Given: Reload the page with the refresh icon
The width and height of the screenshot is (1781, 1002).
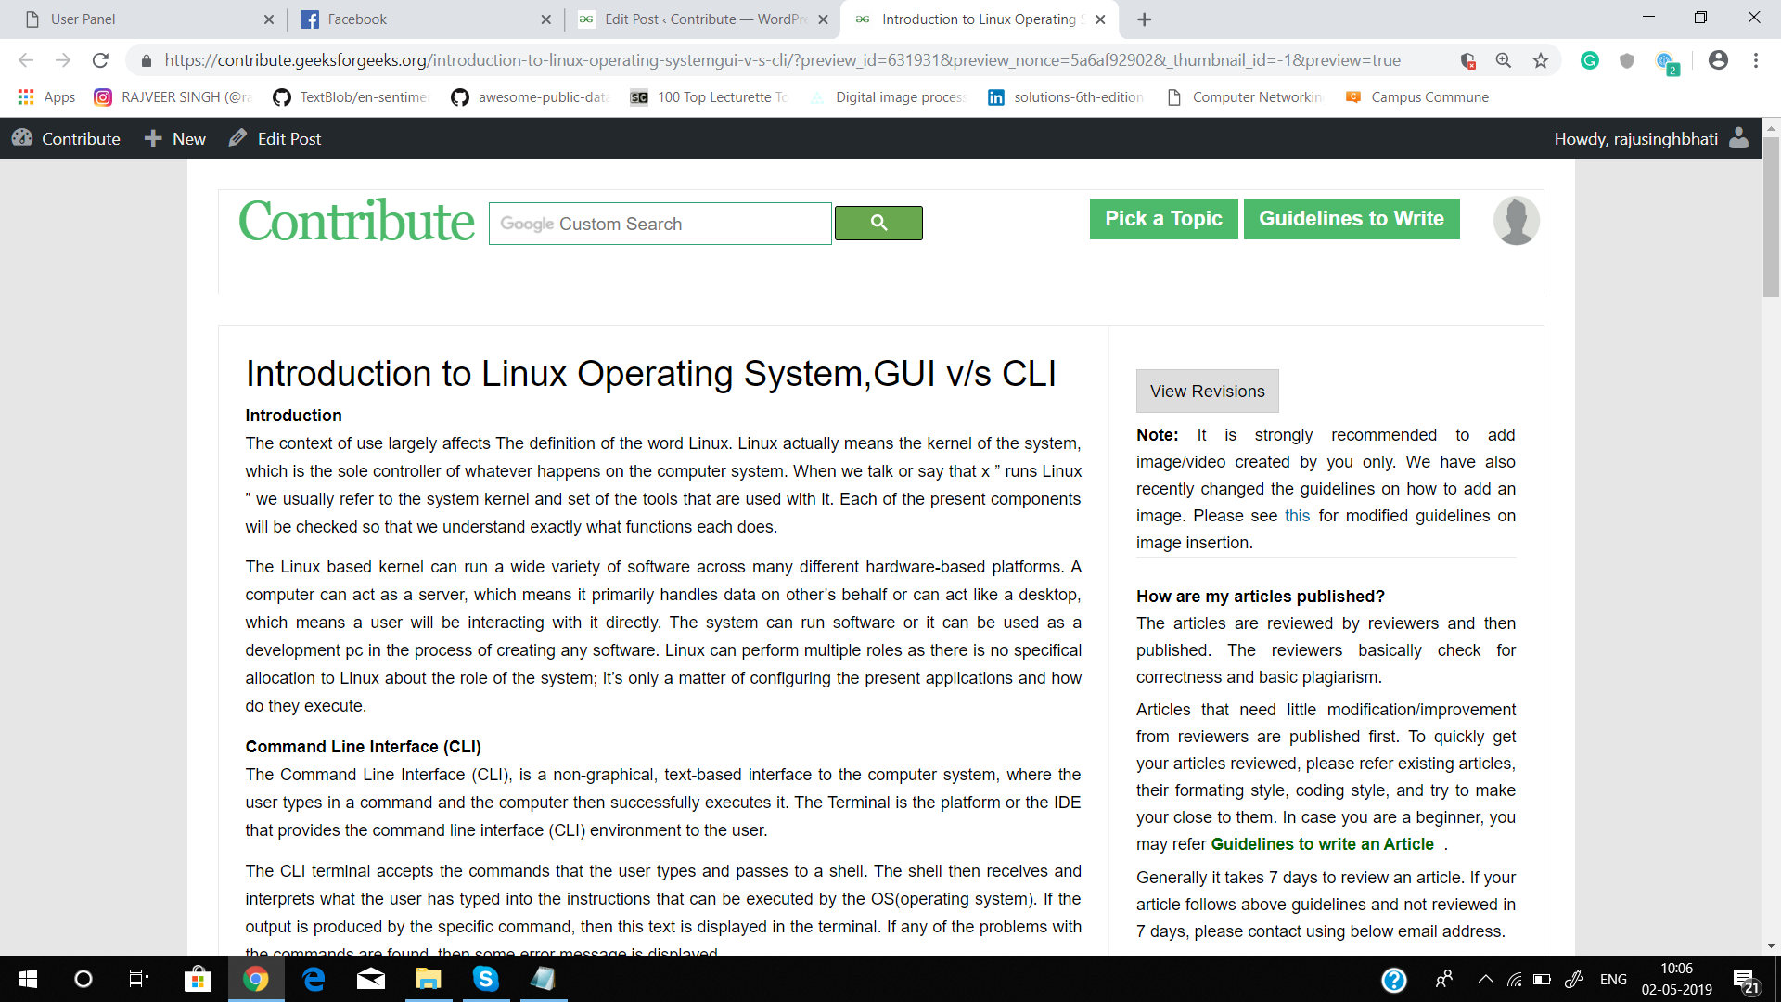Looking at the screenshot, I should (100, 60).
